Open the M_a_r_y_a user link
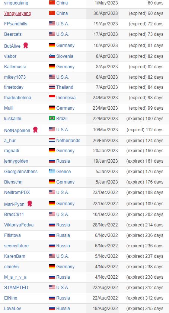169x313 pixels. (x=15, y=277)
